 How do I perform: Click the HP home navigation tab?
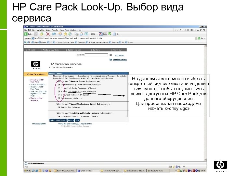31,50
